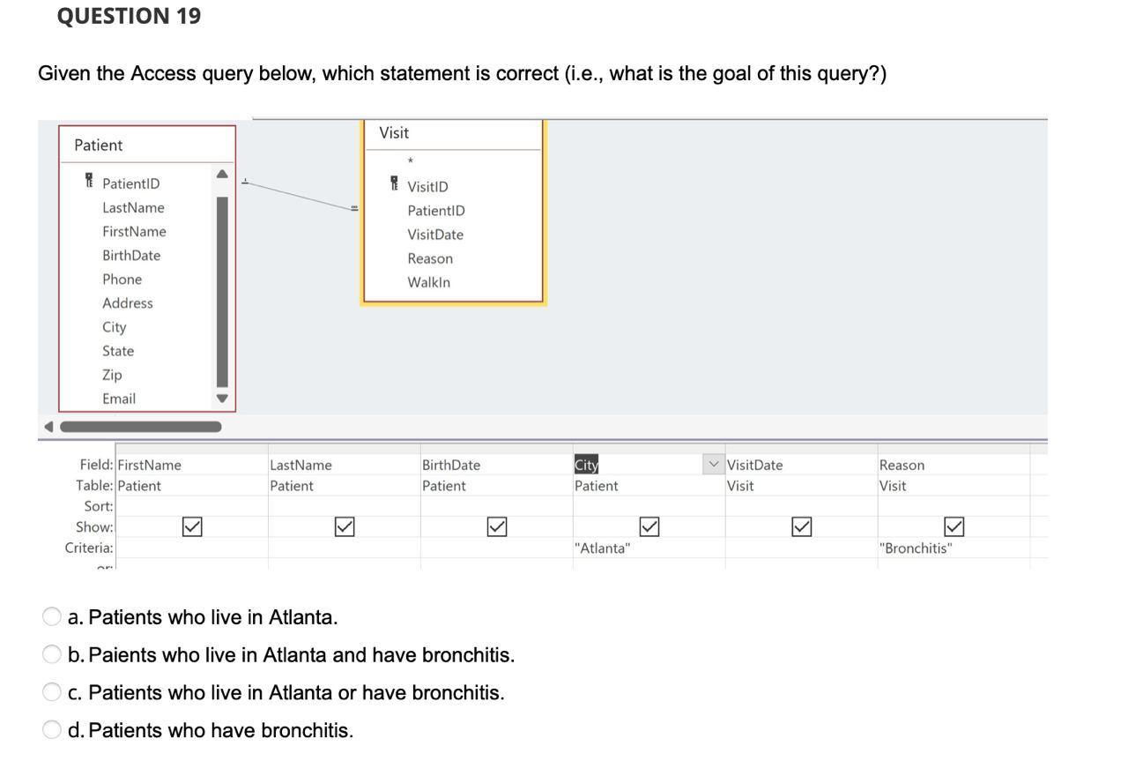Select answer option d about bronchitis patients
The image size is (1128, 761).
tap(52, 728)
